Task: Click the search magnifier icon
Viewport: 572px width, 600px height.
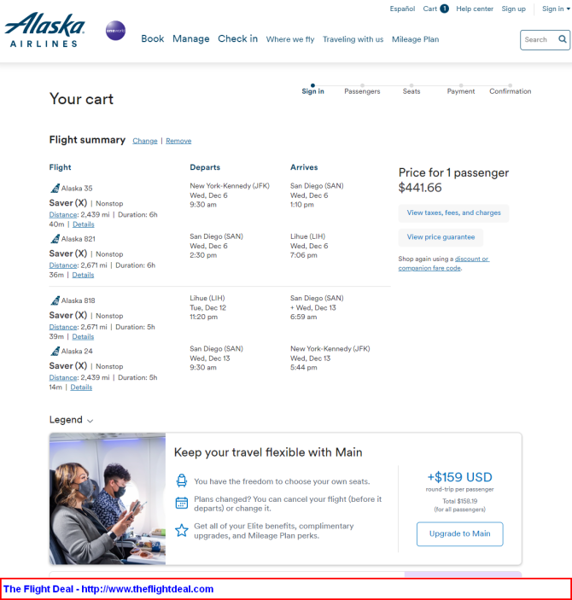Action: point(562,39)
